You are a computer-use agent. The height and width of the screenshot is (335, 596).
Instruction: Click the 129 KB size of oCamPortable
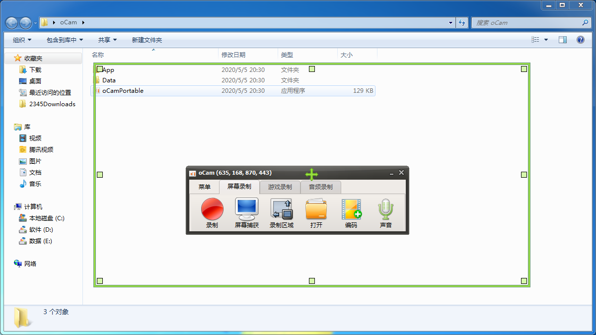pos(363,91)
